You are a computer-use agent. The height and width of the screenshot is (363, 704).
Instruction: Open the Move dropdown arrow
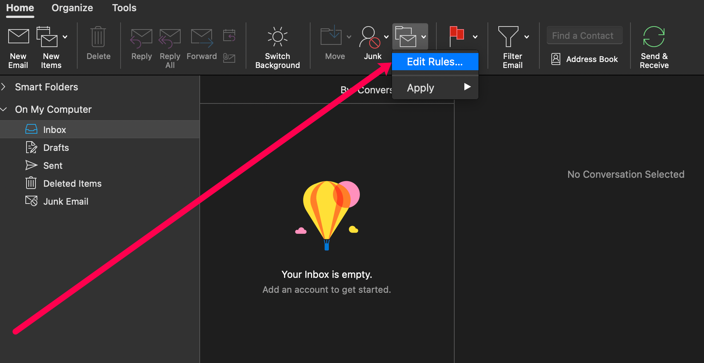pyautogui.click(x=349, y=37)
